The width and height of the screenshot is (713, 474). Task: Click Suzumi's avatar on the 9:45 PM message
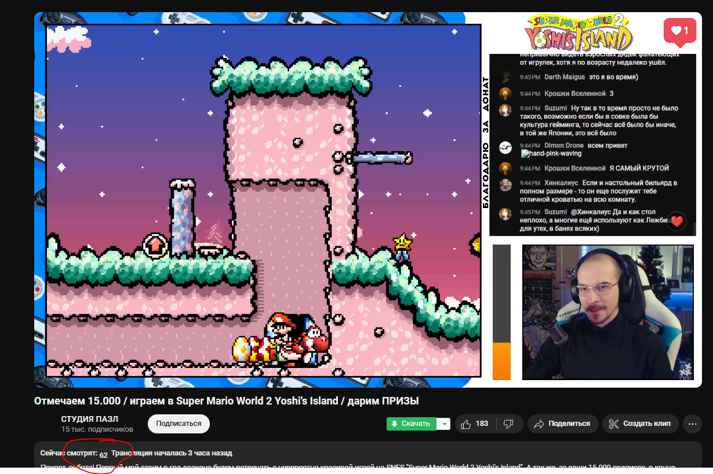(x=505, y=214)
